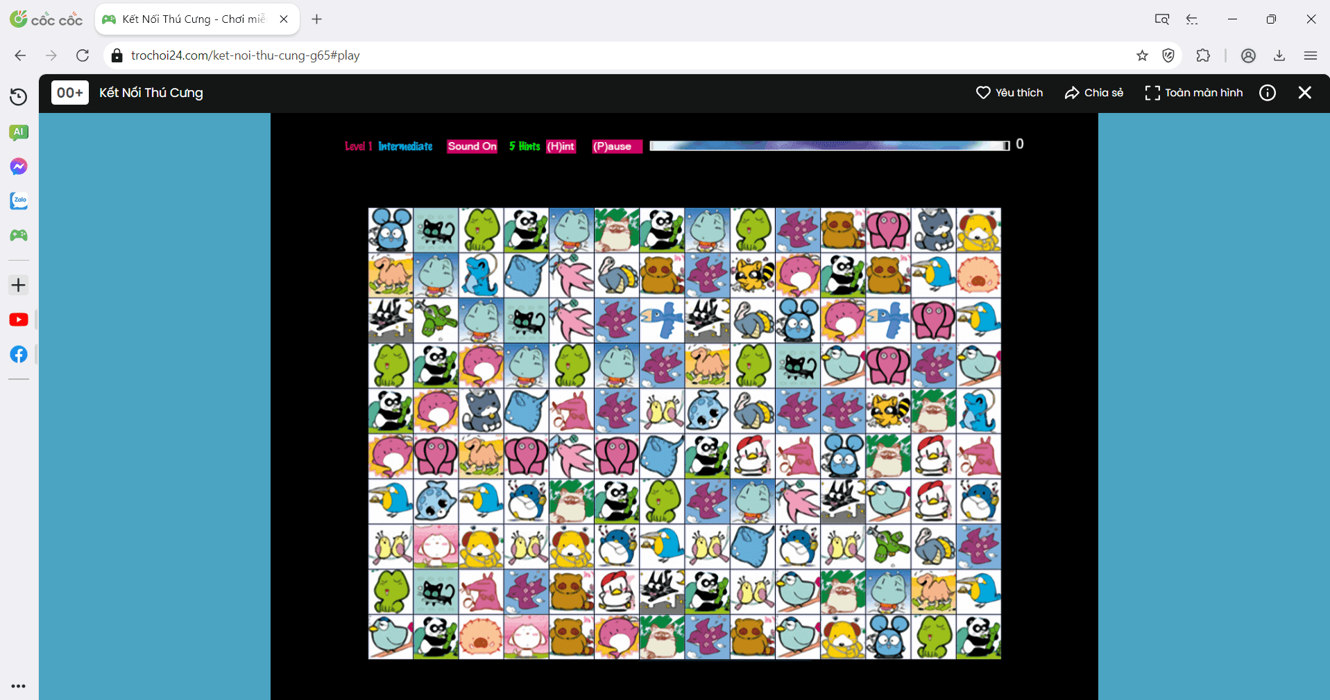Click the Chia sẻ share button

(x=1093, y=93)
